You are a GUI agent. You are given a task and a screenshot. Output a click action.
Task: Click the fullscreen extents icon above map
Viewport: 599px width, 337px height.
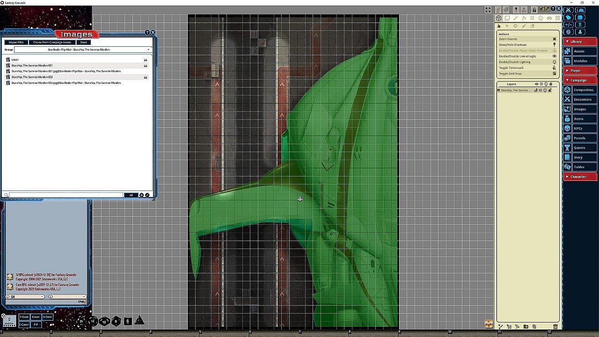tap(488, 10)
